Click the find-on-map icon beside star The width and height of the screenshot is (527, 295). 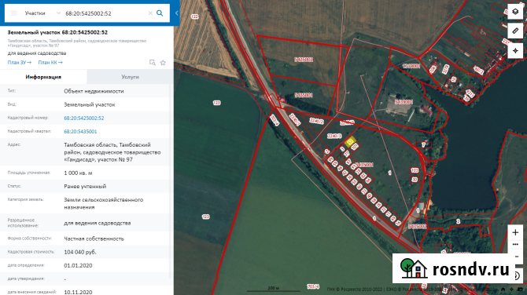click(x=153, y=63)
